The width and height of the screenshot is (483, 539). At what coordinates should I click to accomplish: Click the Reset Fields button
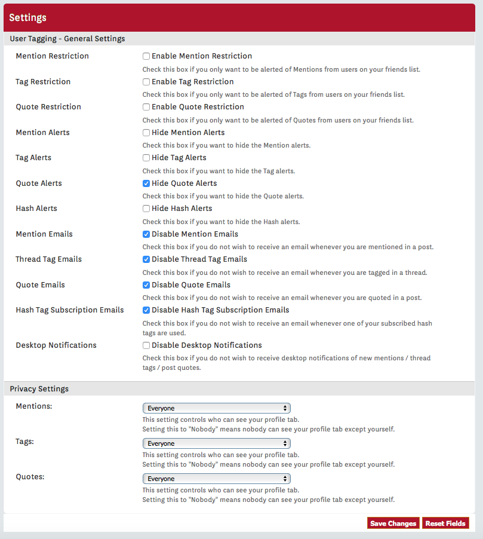(445, 523)
